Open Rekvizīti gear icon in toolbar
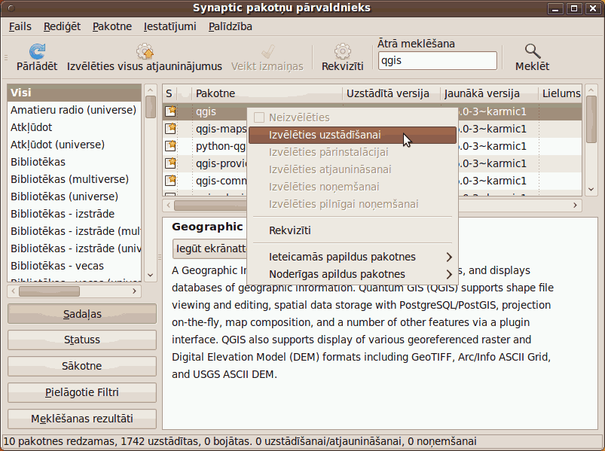This screenshot has height=451, width=605. (342, 51)
